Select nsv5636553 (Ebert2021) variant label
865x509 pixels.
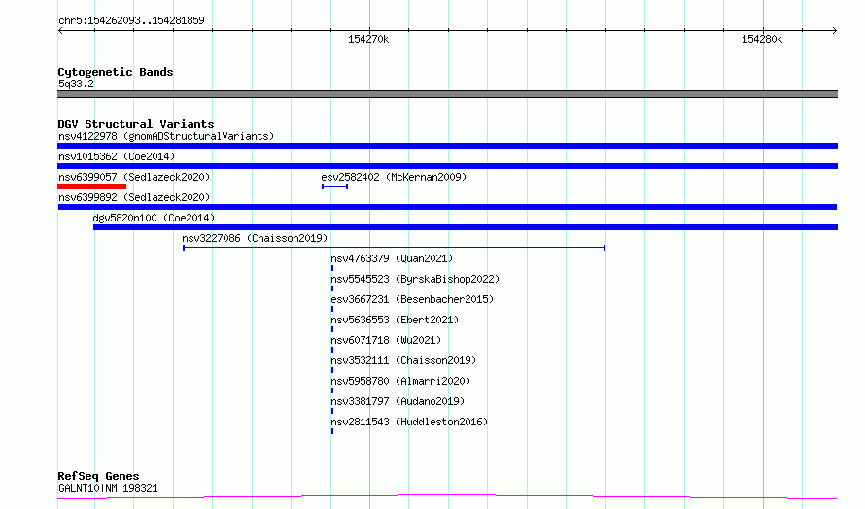click(395, 320)
